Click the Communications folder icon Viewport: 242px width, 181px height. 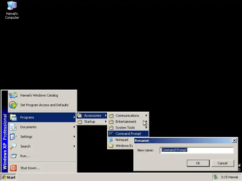coord(111,116)
